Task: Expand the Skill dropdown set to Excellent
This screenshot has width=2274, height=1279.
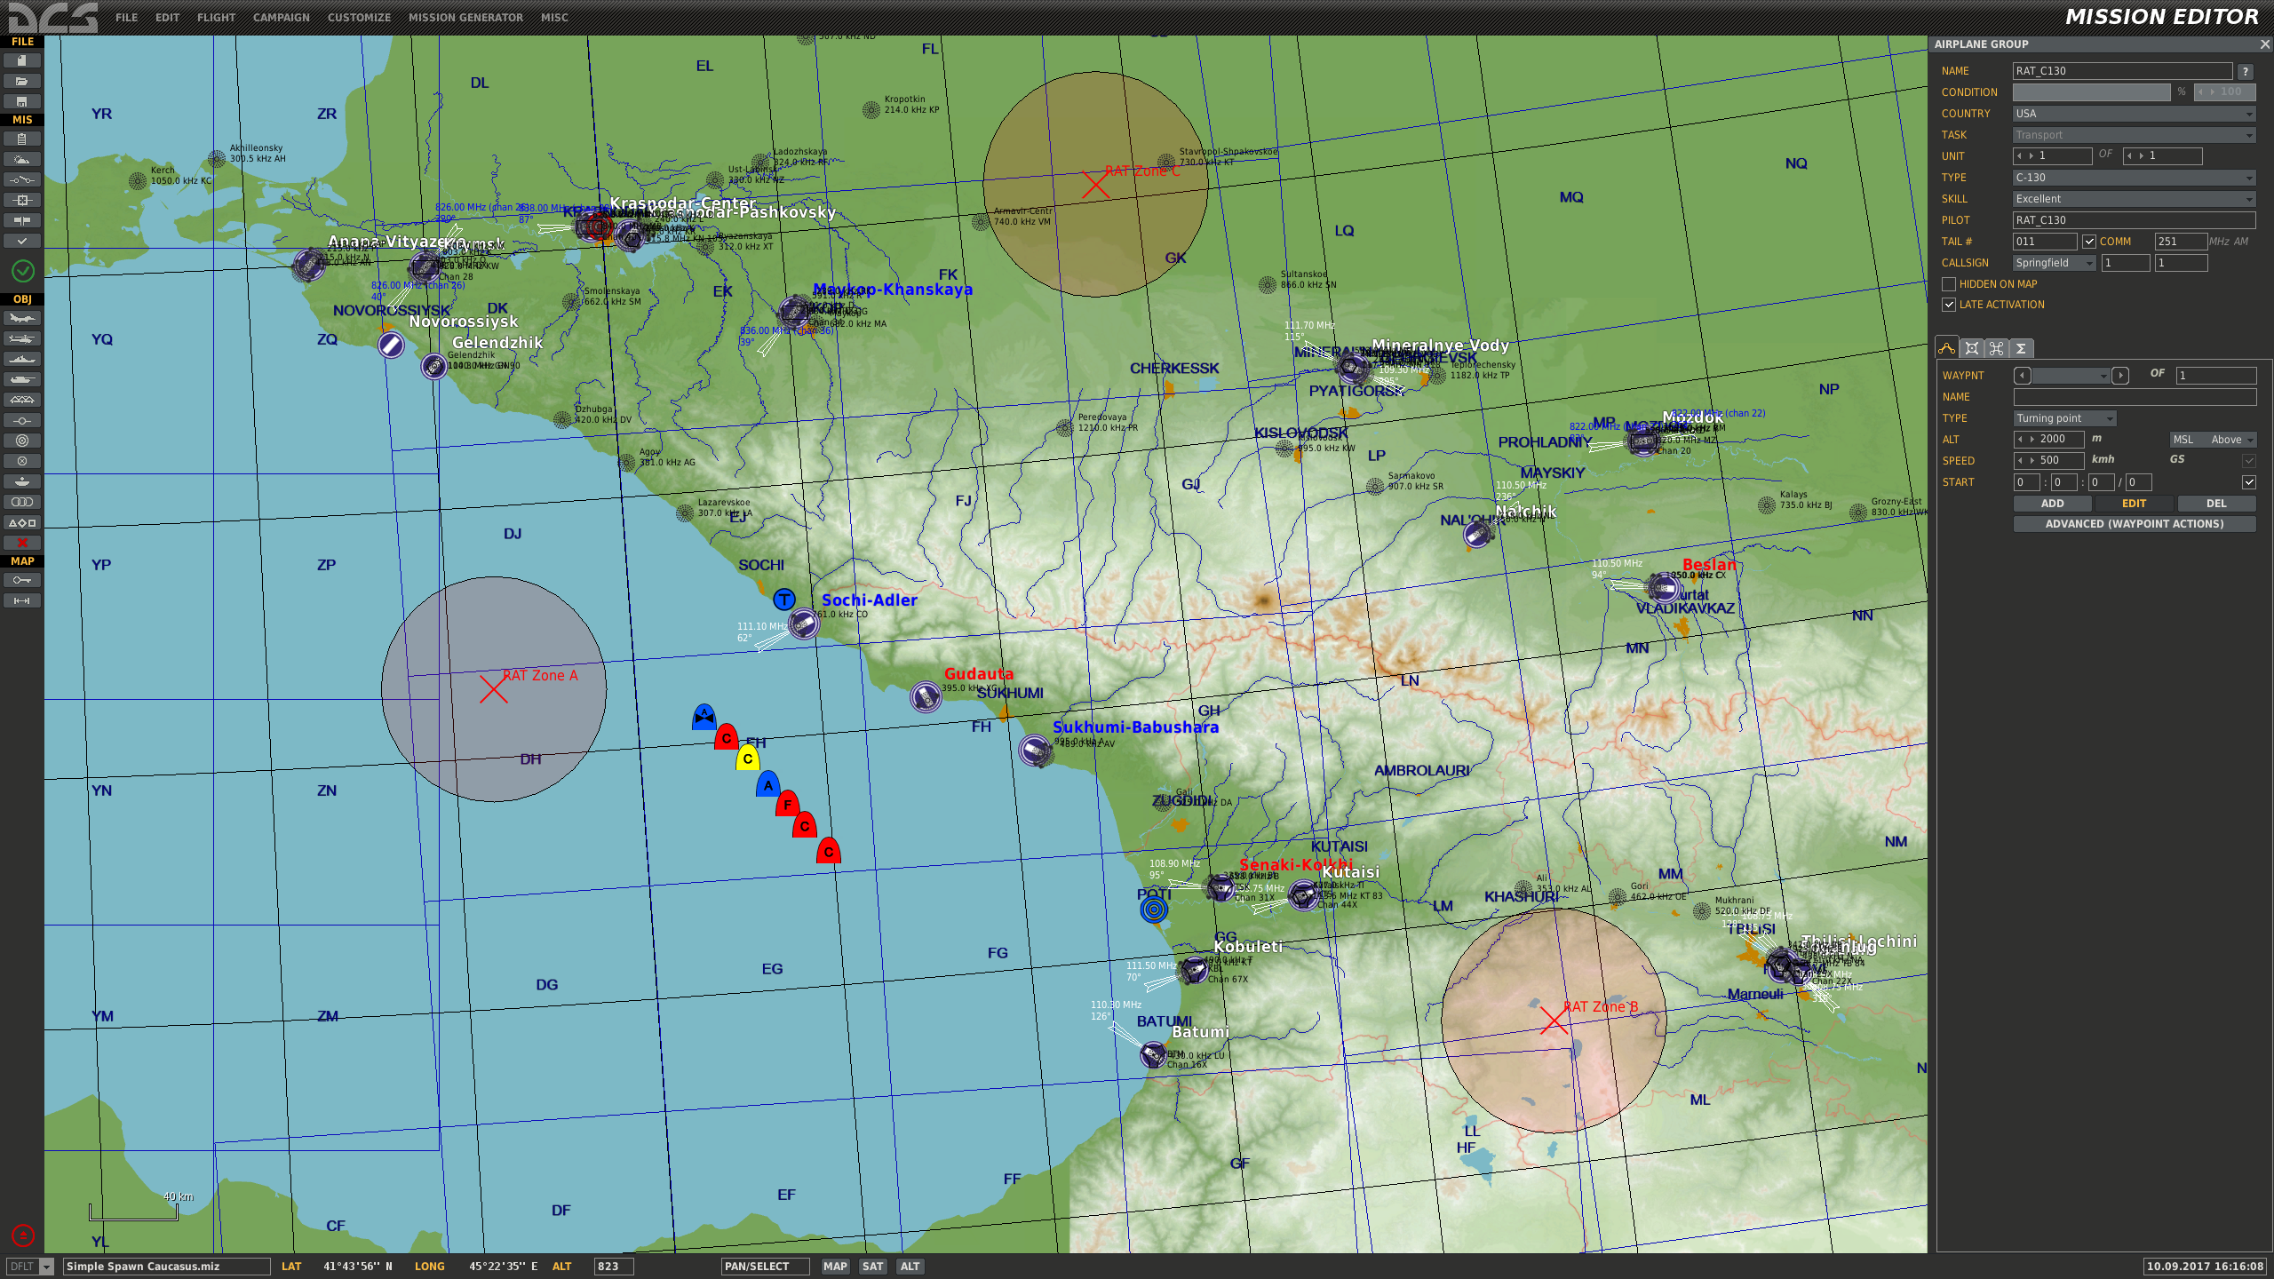Action: point(2134,199)
